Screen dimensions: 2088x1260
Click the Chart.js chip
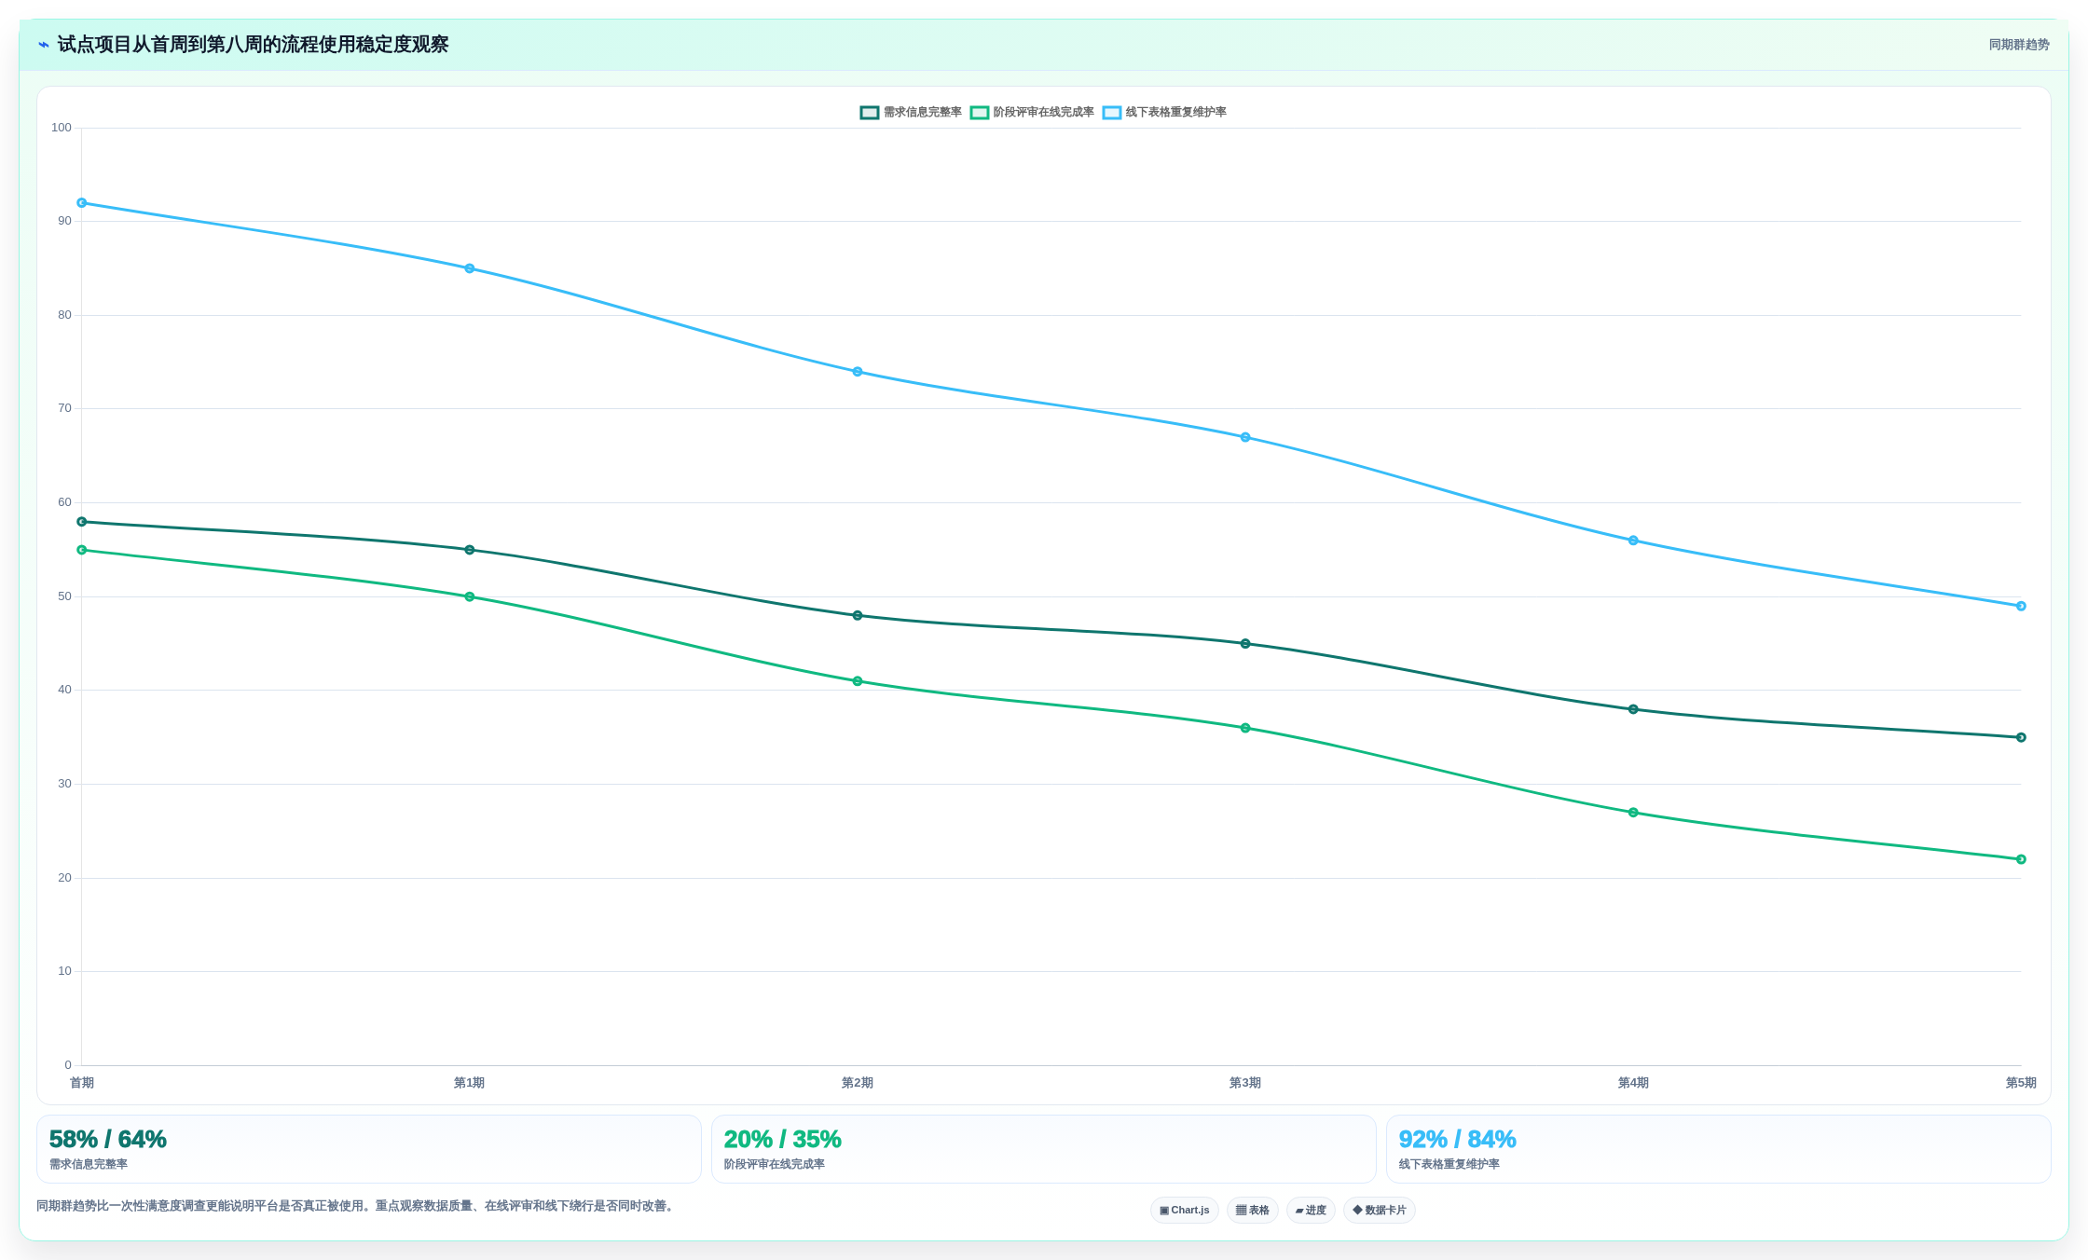click(1184, 1210)
